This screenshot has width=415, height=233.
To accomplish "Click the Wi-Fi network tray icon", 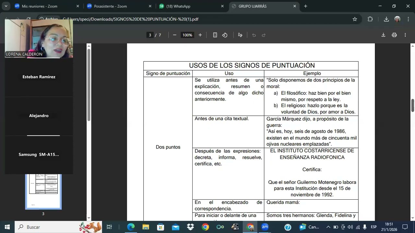I will coord(358,227).
